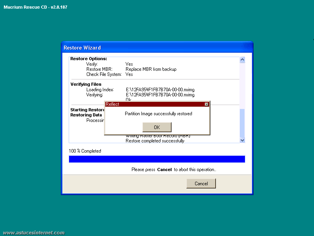Click the log scrollbar down arrow
The image size is (314, 236).
242,140
